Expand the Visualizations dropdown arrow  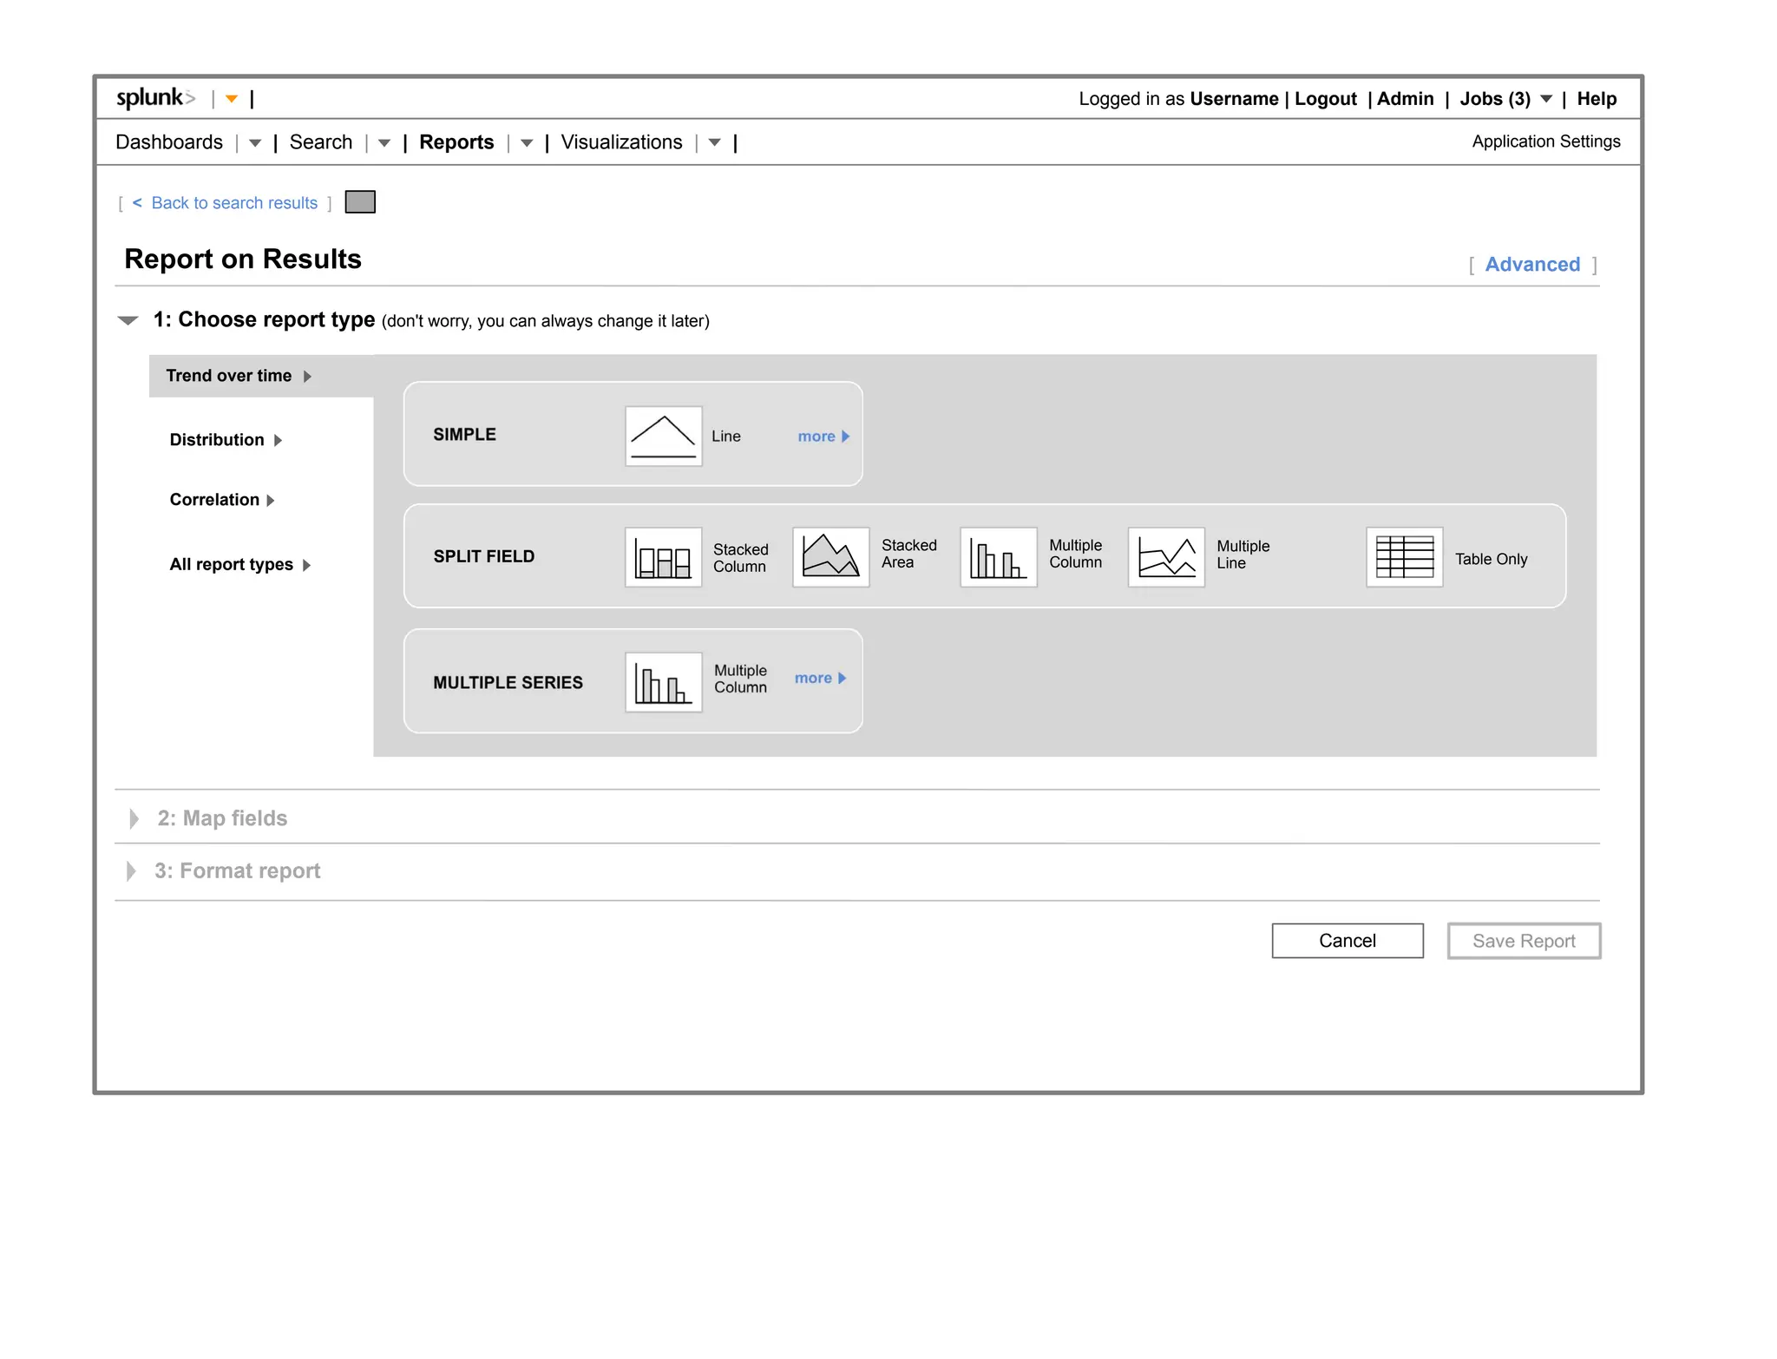[x=715, y=143]
